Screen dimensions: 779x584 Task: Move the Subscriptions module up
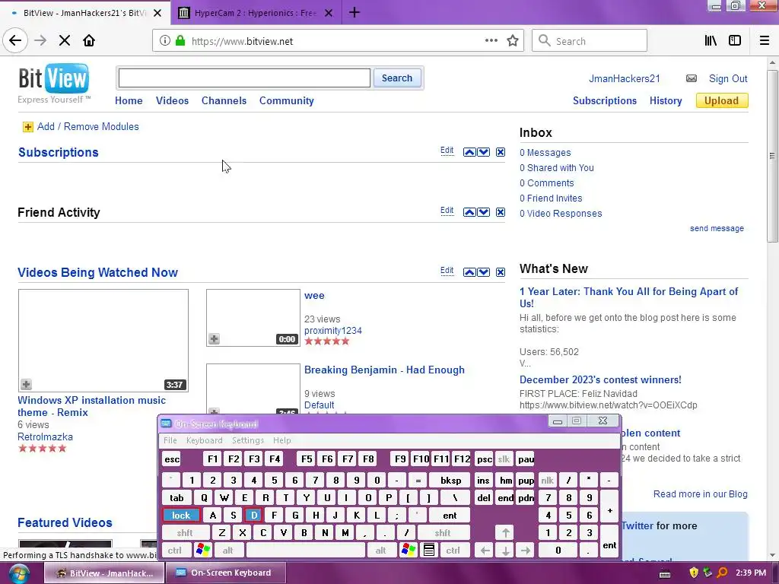tap(469, 152)
